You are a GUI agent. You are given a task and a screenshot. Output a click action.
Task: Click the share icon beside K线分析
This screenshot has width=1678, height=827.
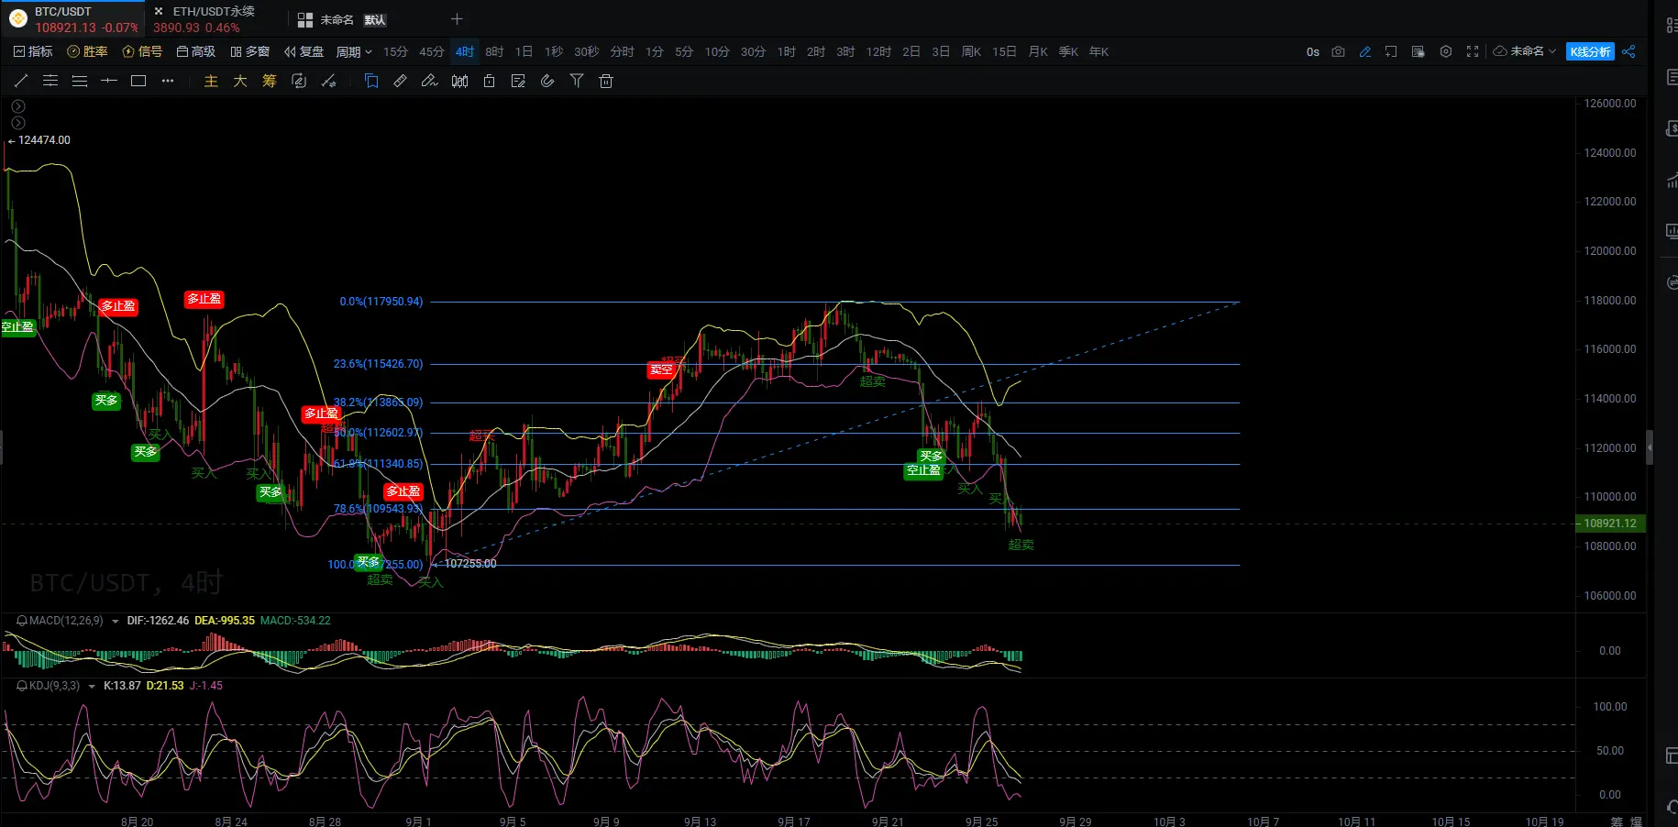tap(1628, 52)
